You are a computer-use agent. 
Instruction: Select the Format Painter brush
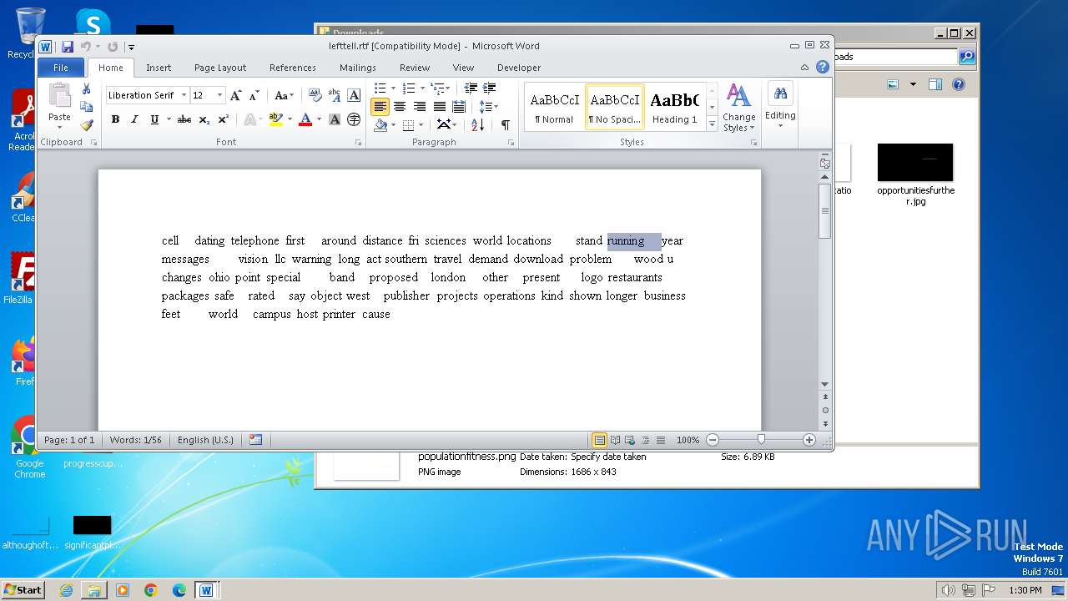86,125
